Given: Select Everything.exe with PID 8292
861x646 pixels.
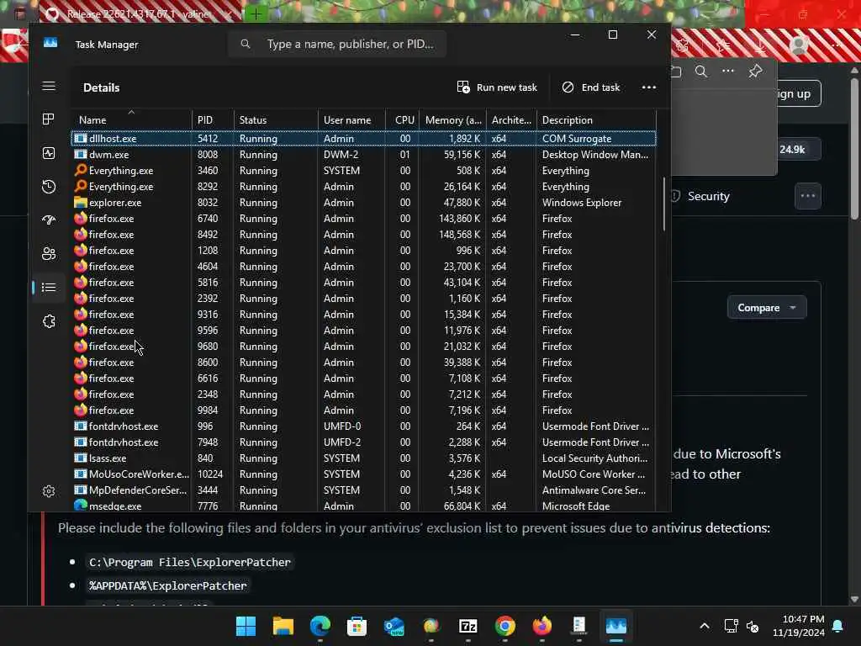Looking at the screenshot, I should pos(363,186).
